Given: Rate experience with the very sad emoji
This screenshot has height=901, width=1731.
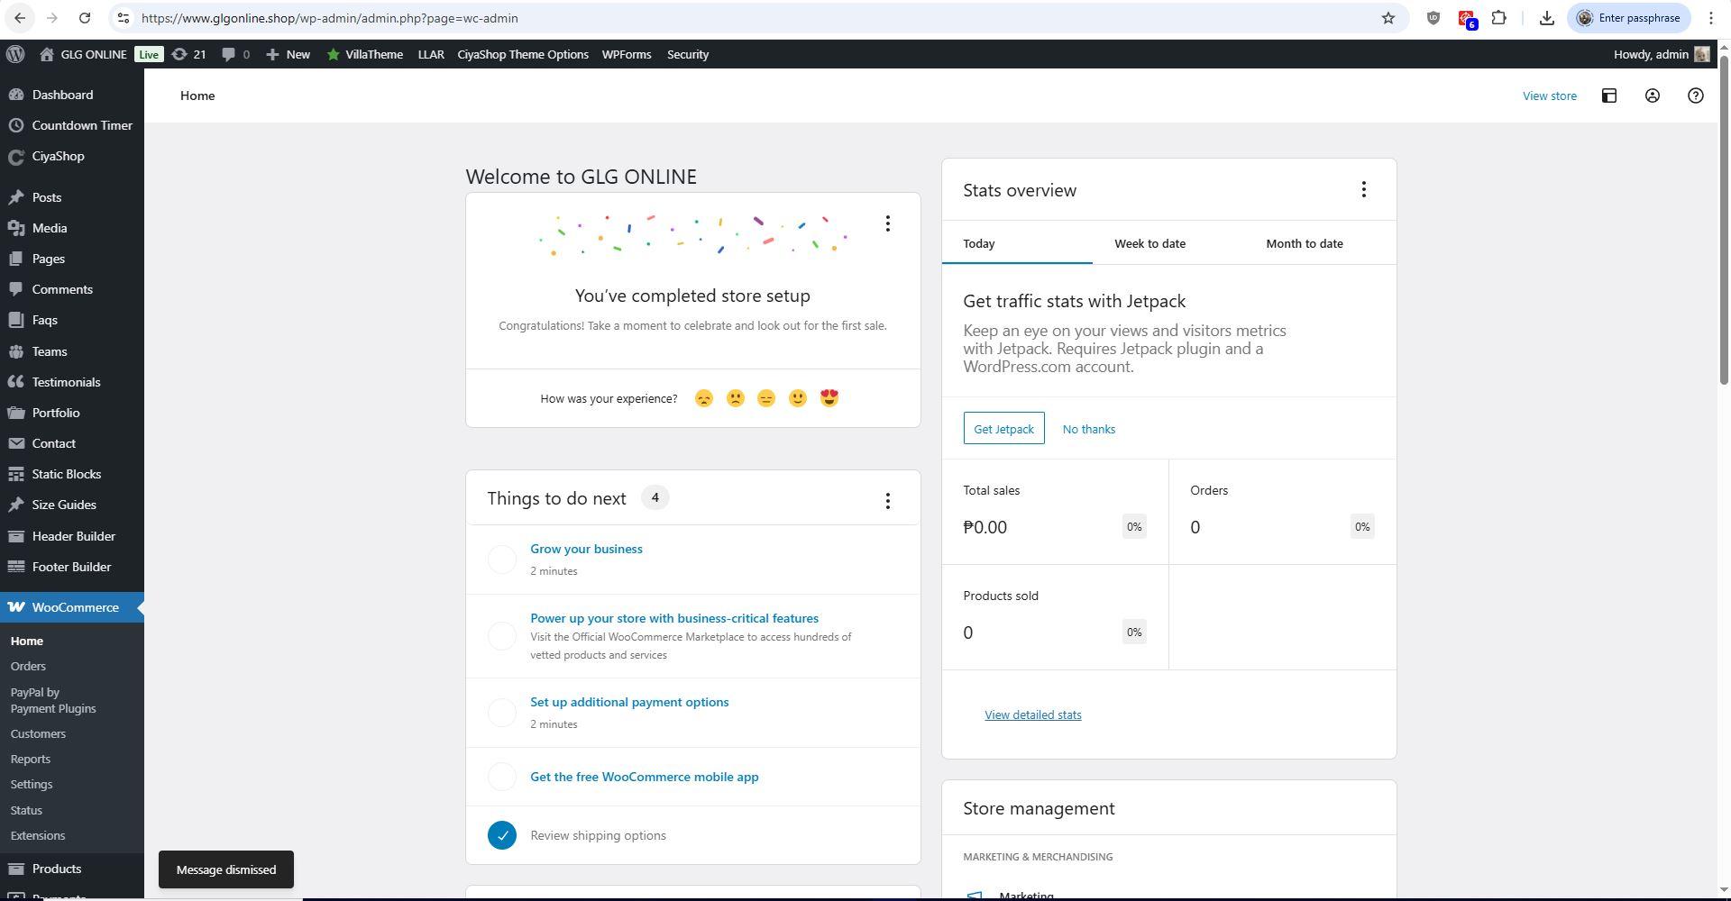Looking at the screenshot, I should coord(704,398).
